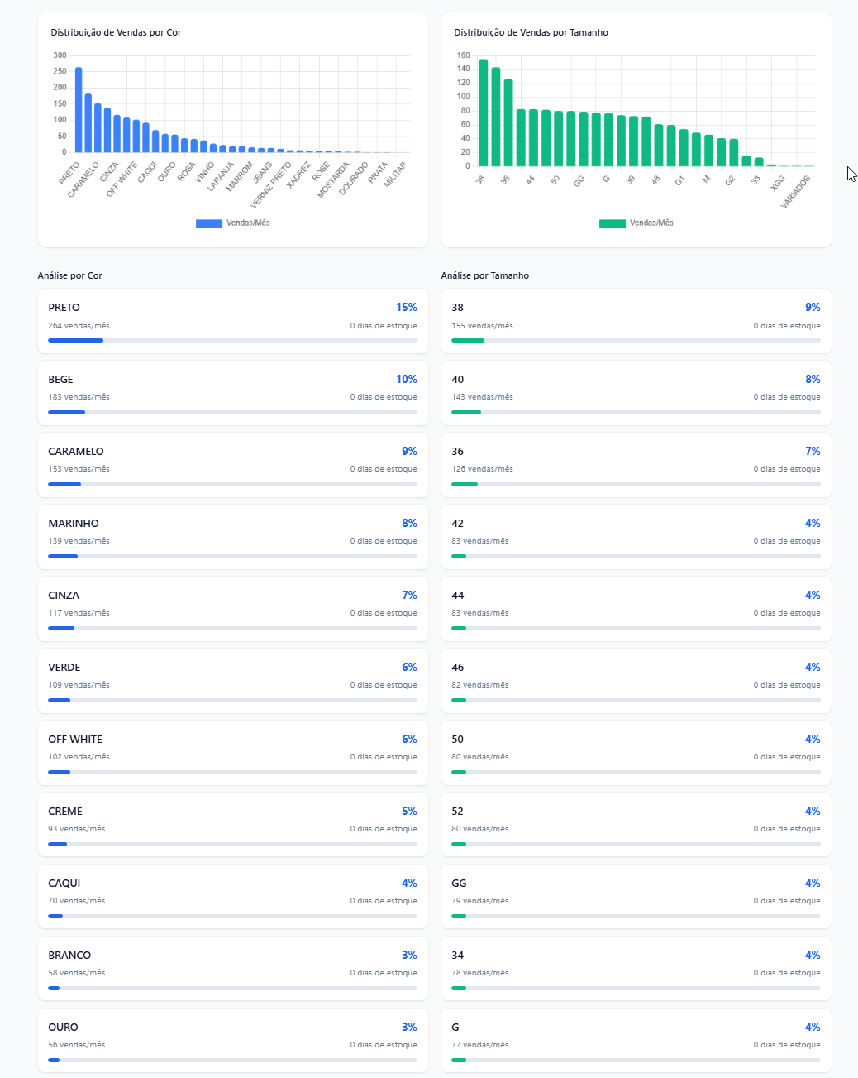Click the tallest green bar in the size chart

click(x=483, y=113)
